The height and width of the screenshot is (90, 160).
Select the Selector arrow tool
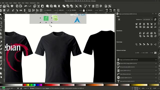coord(1,15)
